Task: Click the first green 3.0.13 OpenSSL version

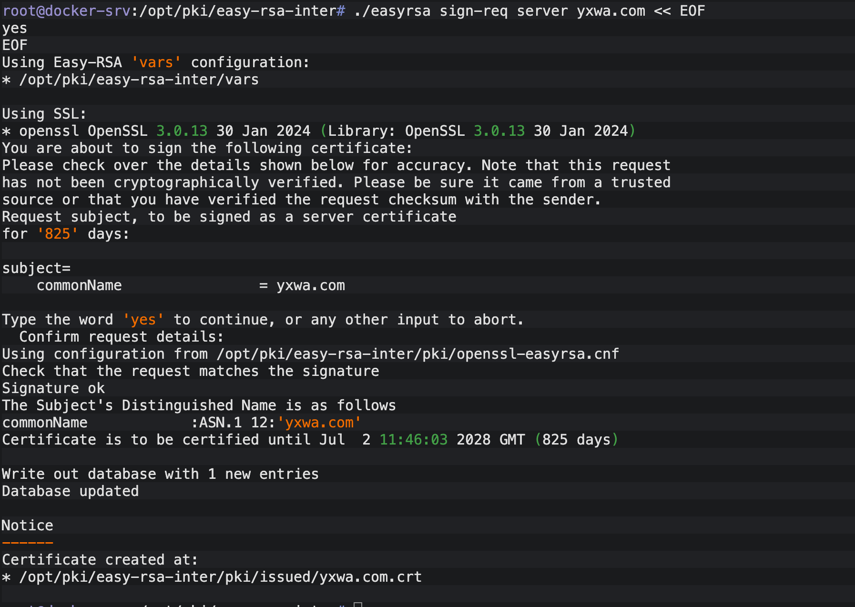Action: pyautogui.click(x=182, y=131)
